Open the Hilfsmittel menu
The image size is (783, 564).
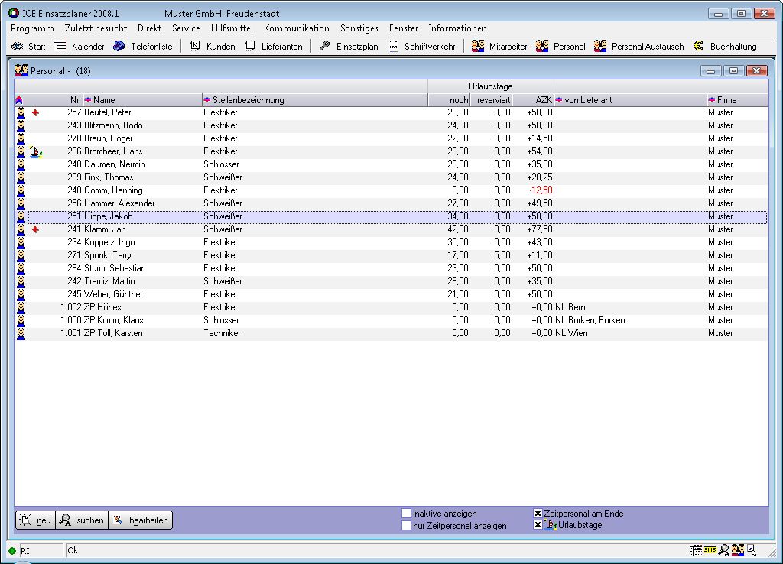point(232,28)
